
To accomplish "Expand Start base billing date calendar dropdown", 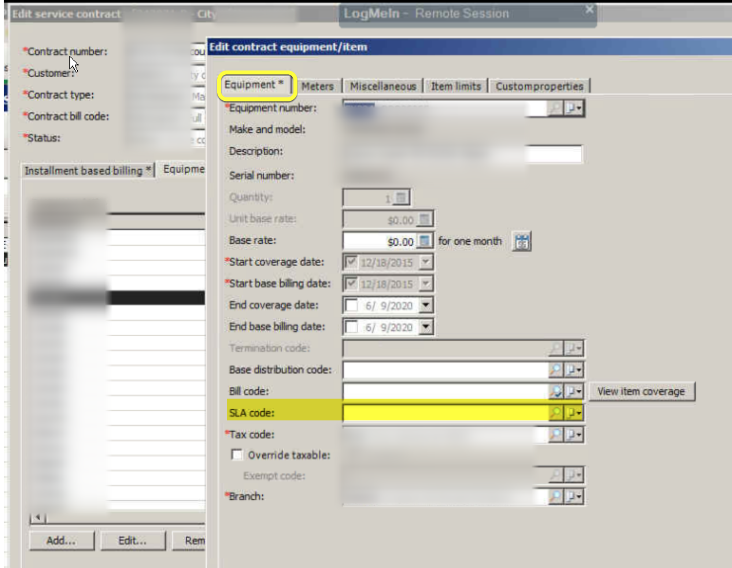I will pos(426,284).
